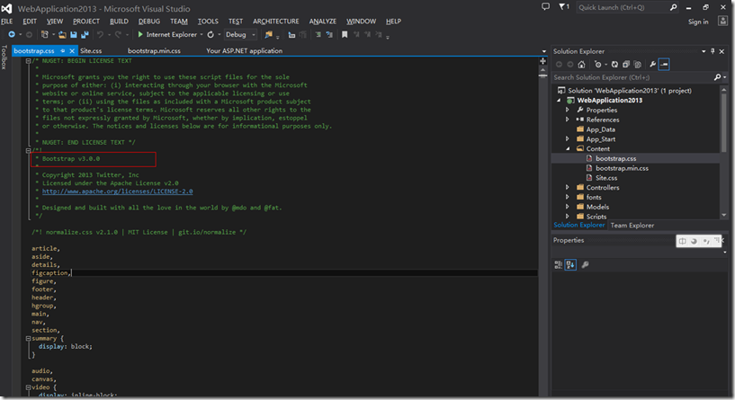This screenshot has height=400, width=735.
Task: Open Solution Explorer Properties wrench icon
Action: pyautogui.click(x=651, y=65)
